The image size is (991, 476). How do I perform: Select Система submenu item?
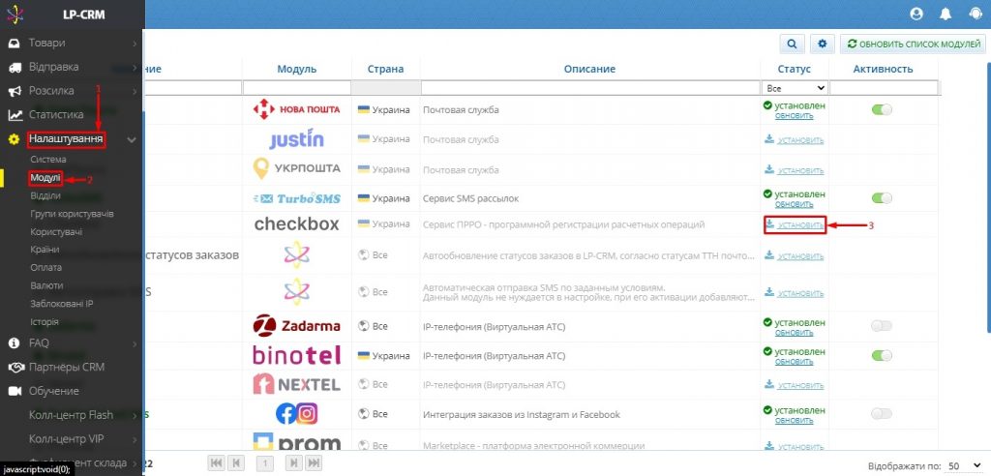48,160
